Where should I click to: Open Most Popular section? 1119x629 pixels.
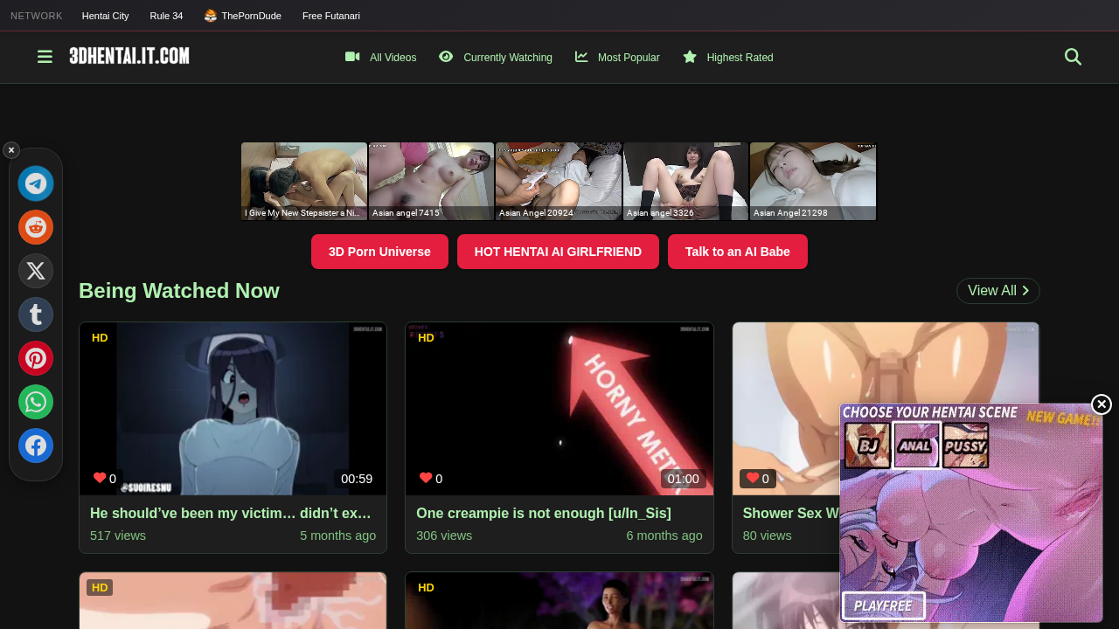click(617, 58)
